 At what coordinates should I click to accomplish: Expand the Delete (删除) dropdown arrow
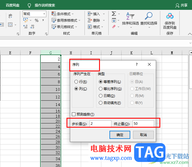click(104, 20)
